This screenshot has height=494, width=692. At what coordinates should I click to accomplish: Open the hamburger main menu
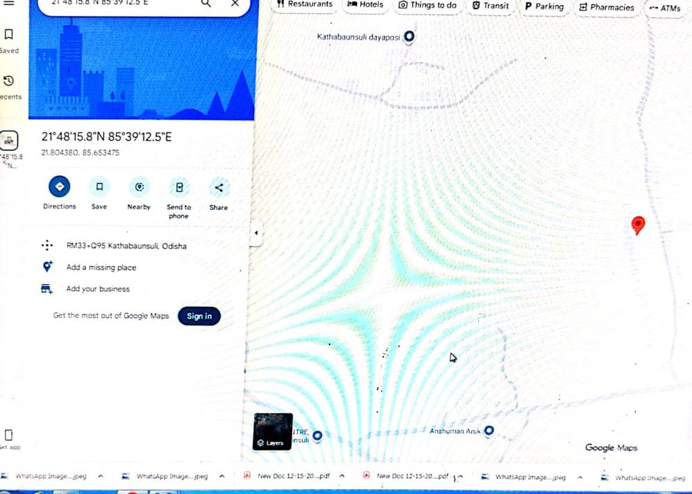[9, 3]
